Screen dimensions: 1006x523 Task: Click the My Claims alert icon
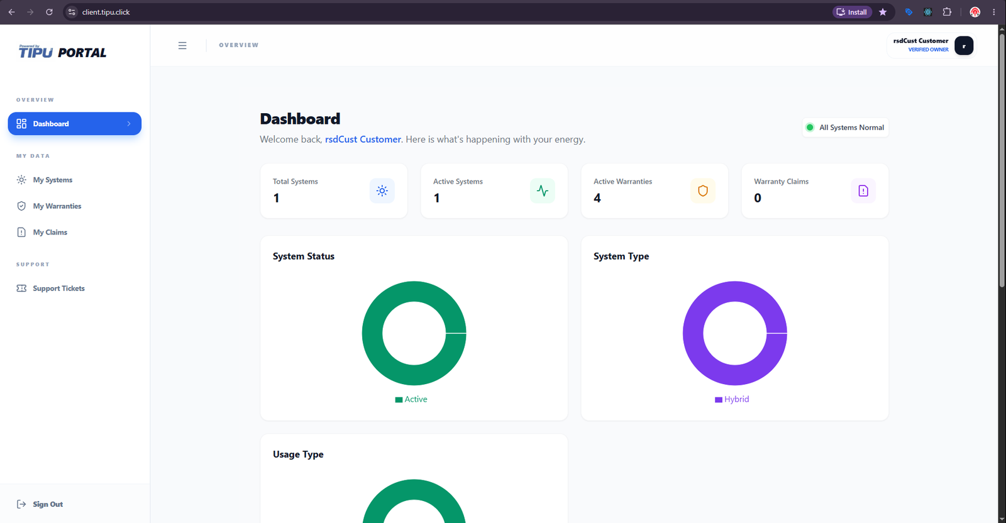coord(21,232)
